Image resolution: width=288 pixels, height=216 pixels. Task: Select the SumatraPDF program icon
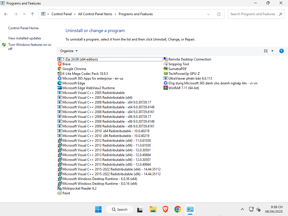pos(166,69)
